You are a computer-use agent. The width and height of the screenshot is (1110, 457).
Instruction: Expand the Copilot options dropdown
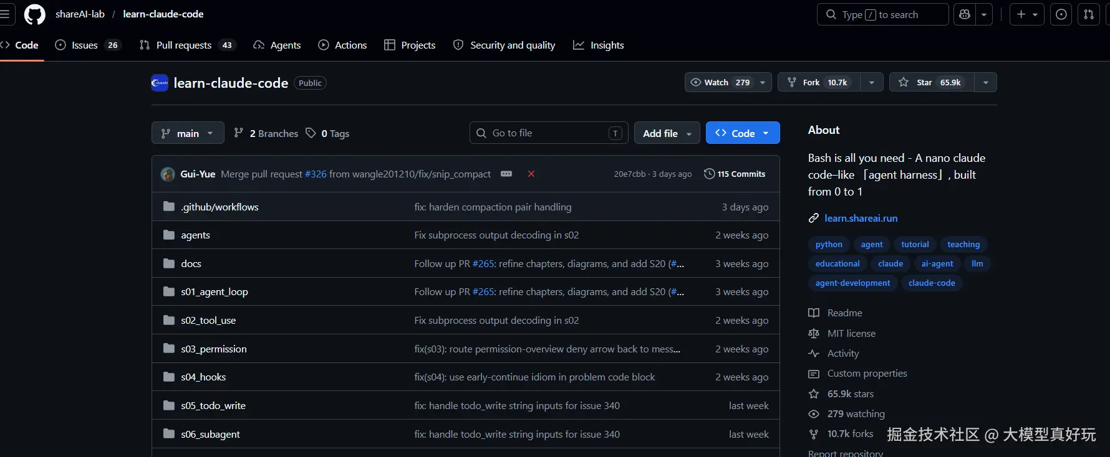[984, 14]
